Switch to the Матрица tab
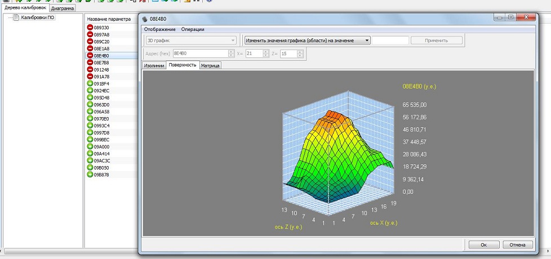 click(x=210, y=65)
